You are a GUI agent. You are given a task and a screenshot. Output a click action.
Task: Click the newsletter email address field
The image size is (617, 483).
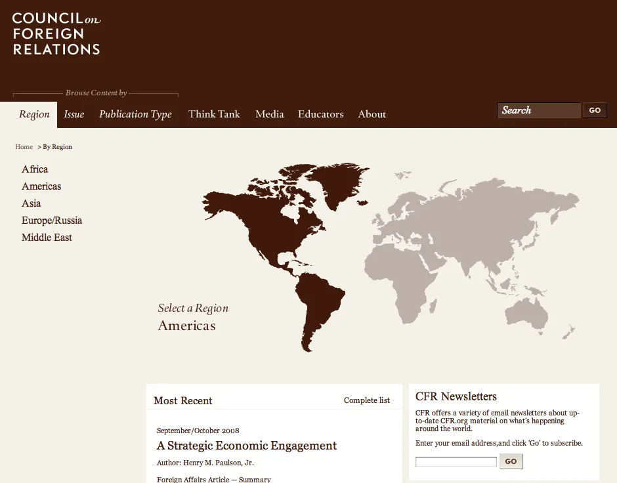click(456, 461)
